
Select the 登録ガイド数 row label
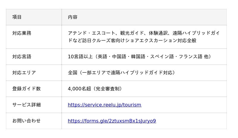click(x=26, y=89)
